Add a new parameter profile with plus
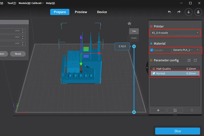This screenshot has height=136, width=204. click(158, 110)
